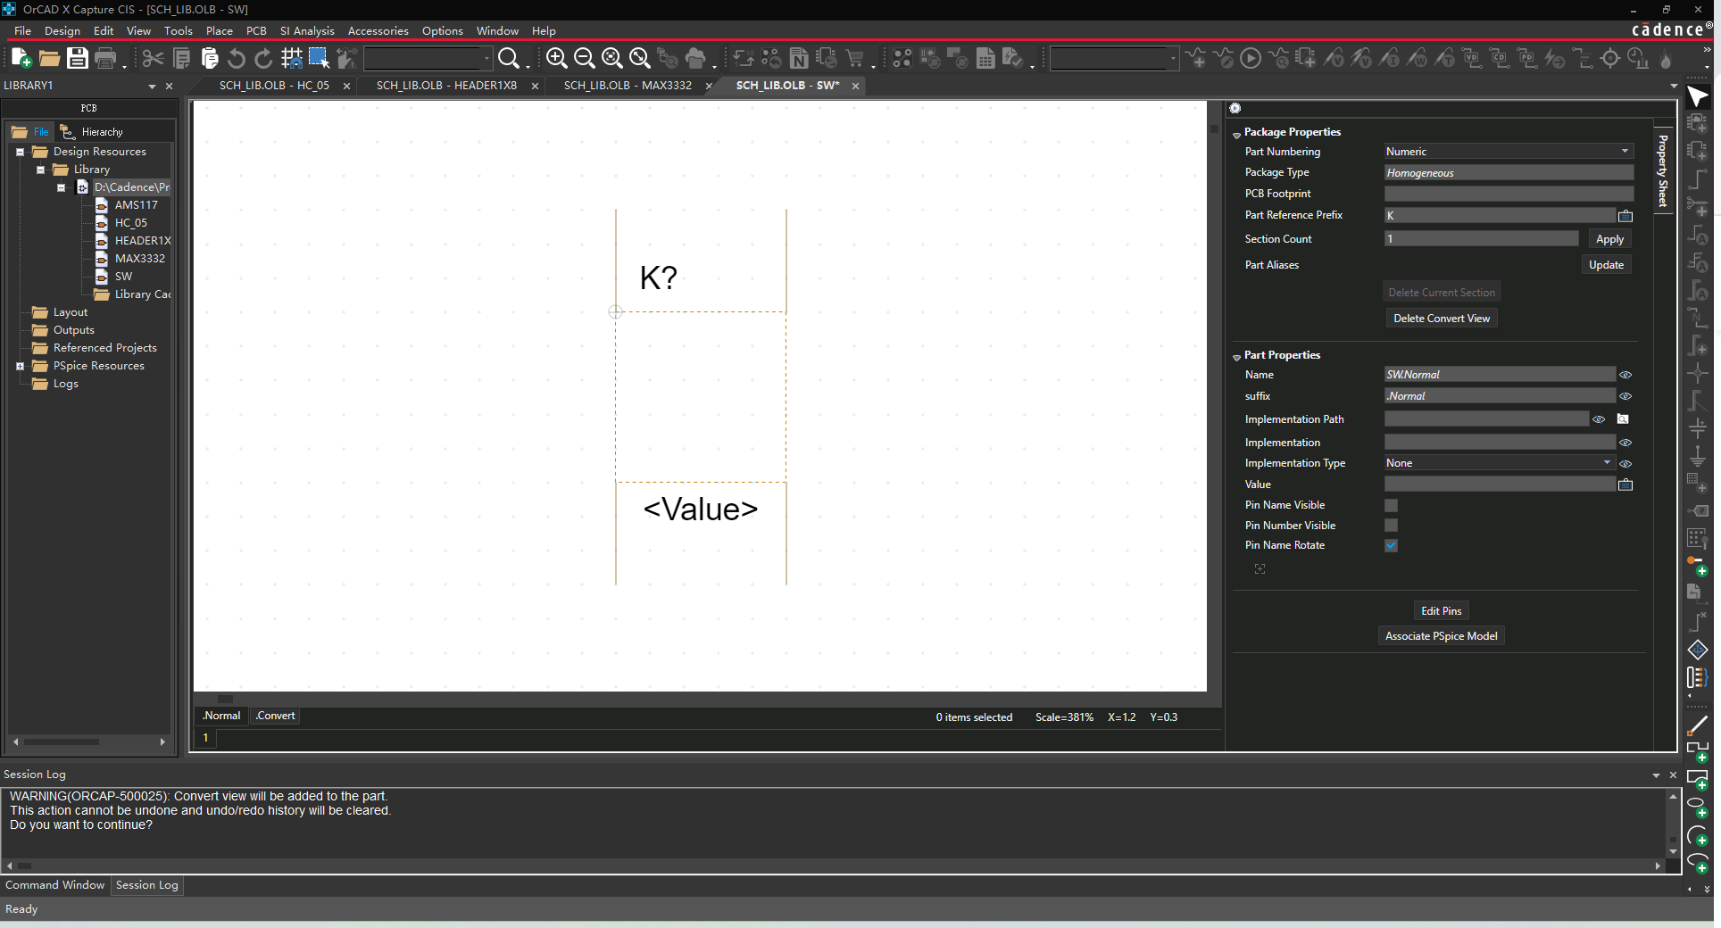Uncheck Pin Name Rotate checkbox
The image size is (1721, 928).
(1391, 545)
